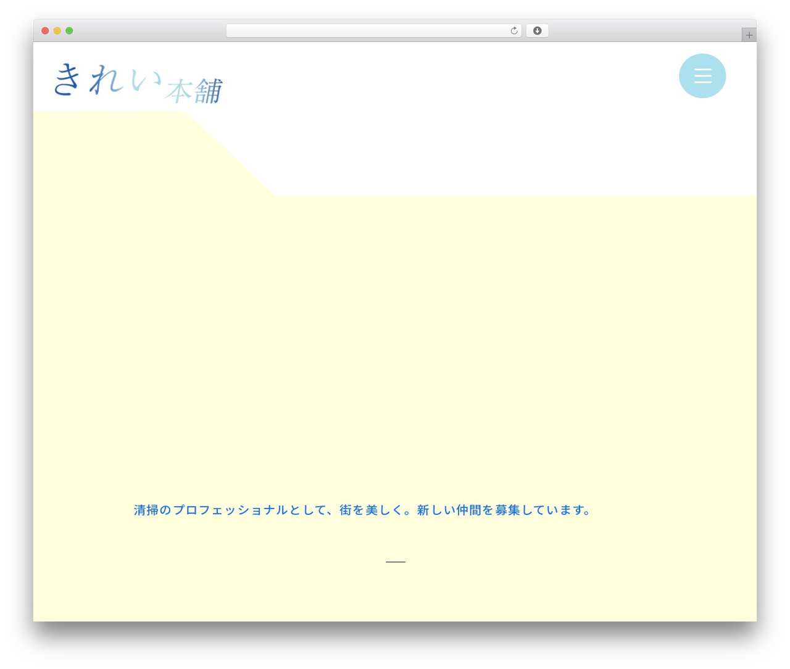Reload the page via the refresh icon
Viewport: 790px width, 669px height.
click(x=514, y=31)
